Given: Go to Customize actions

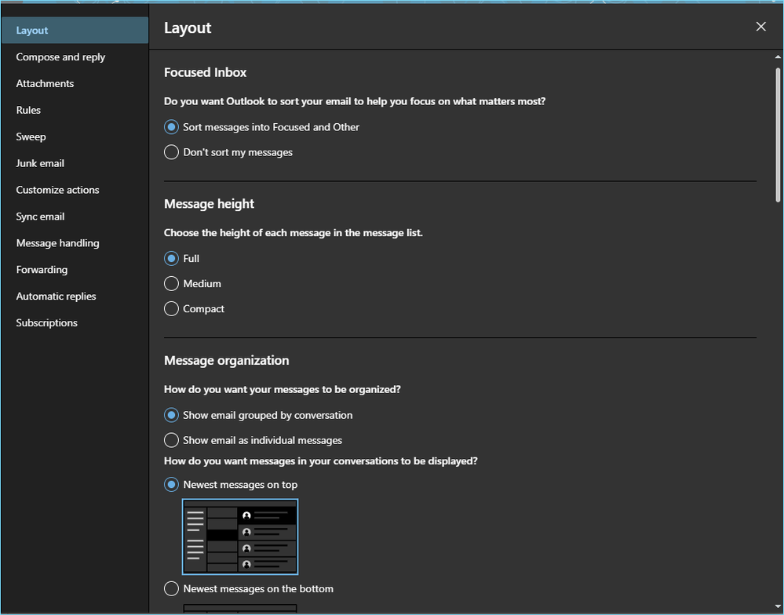Looking at the screenshot, I should (75, 190).
